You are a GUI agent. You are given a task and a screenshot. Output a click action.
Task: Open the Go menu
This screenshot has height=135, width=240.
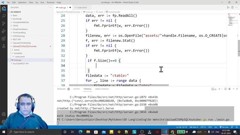point(37,3)
